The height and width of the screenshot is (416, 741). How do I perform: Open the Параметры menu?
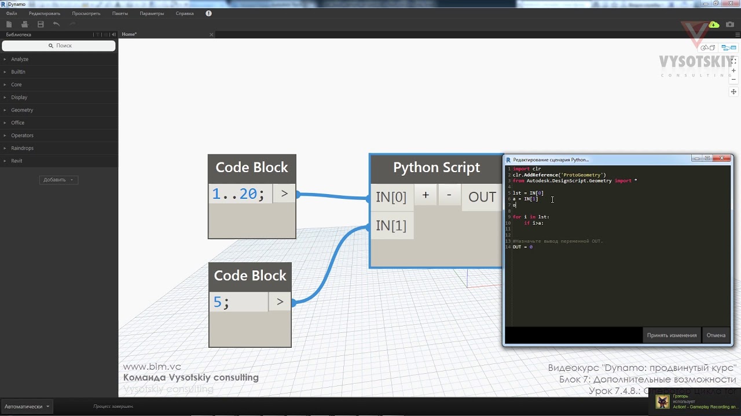click(x=152, y=13)
